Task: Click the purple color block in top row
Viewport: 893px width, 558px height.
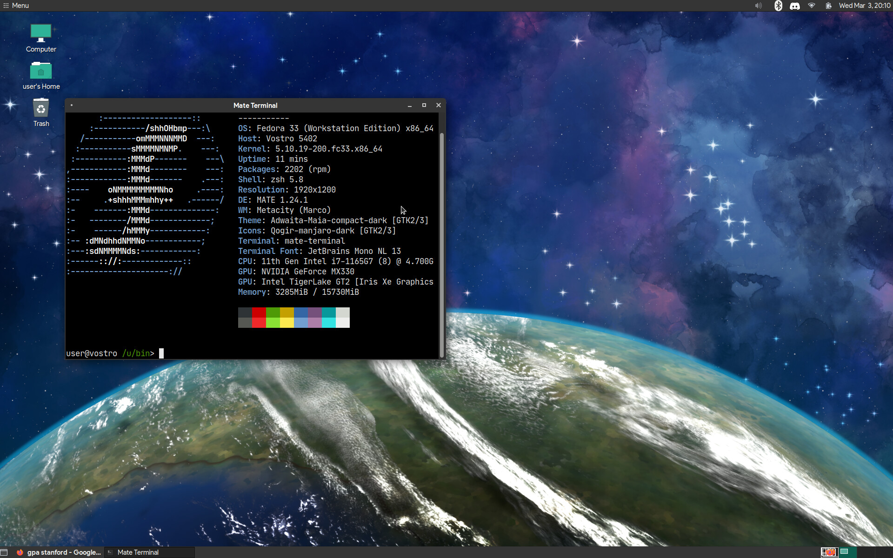Action: coord(315,312)
